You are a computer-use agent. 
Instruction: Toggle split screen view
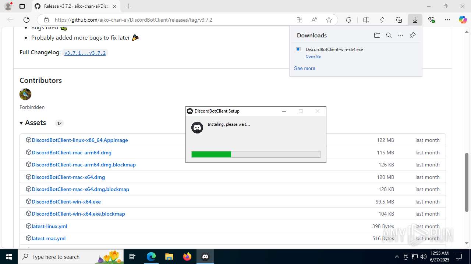(x=366, y=20)
